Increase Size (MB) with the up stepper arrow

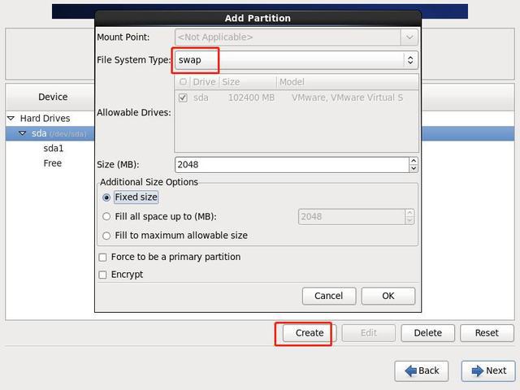(x=414, y=161)
